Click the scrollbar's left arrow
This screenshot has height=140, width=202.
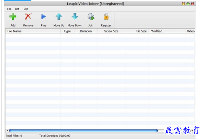click(x=7, y=131)
